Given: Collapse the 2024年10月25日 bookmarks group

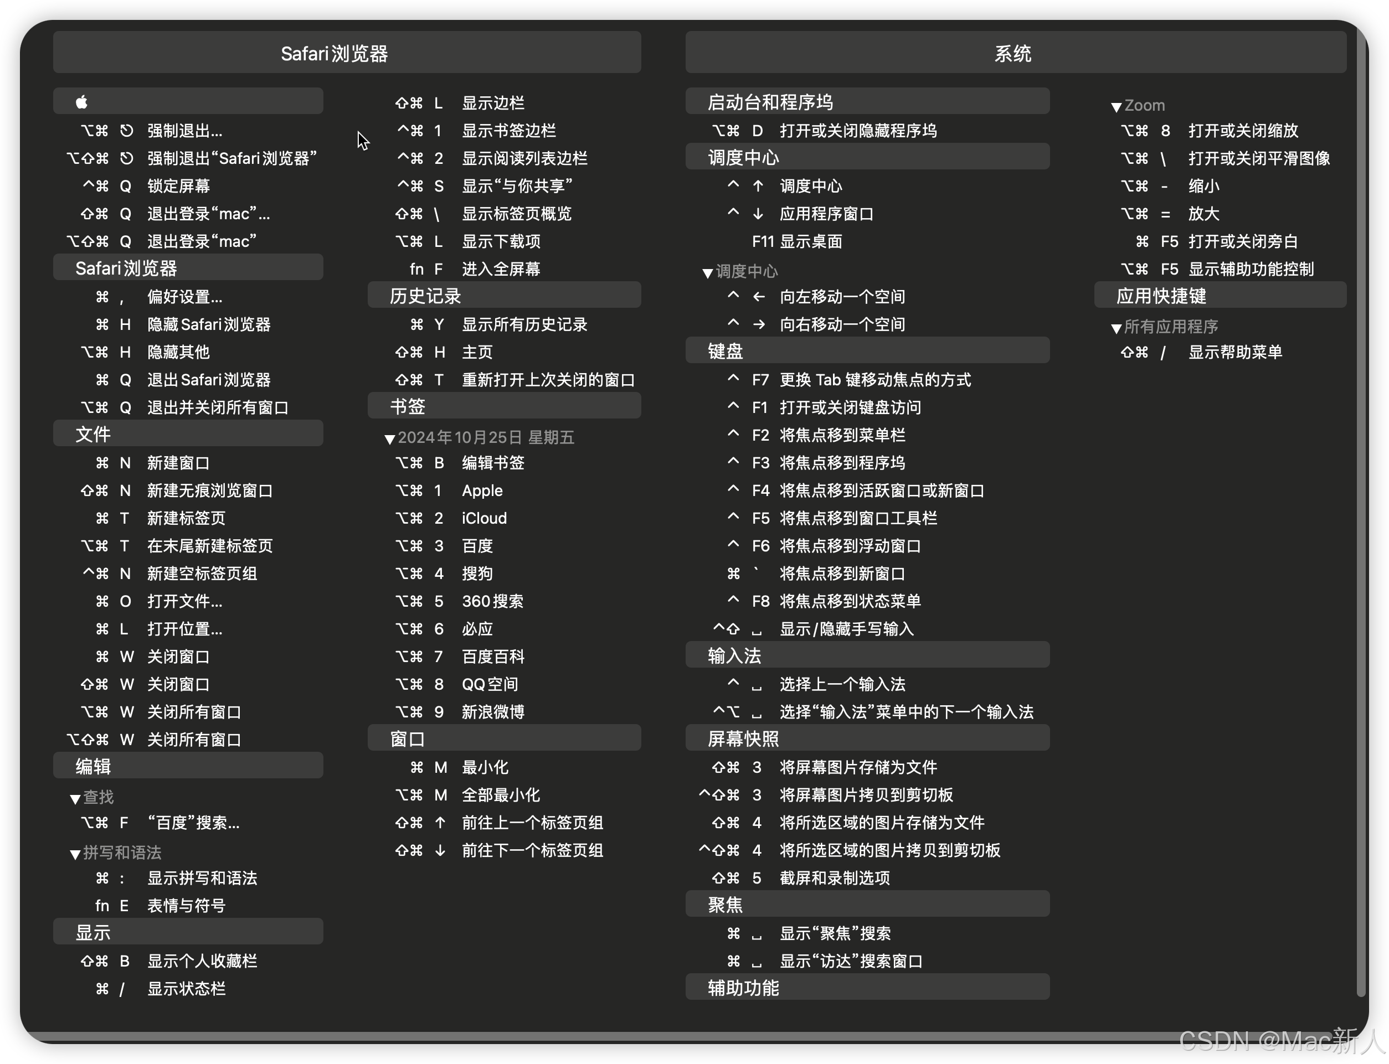Looking at the screenshot, I should coord(390,439).
